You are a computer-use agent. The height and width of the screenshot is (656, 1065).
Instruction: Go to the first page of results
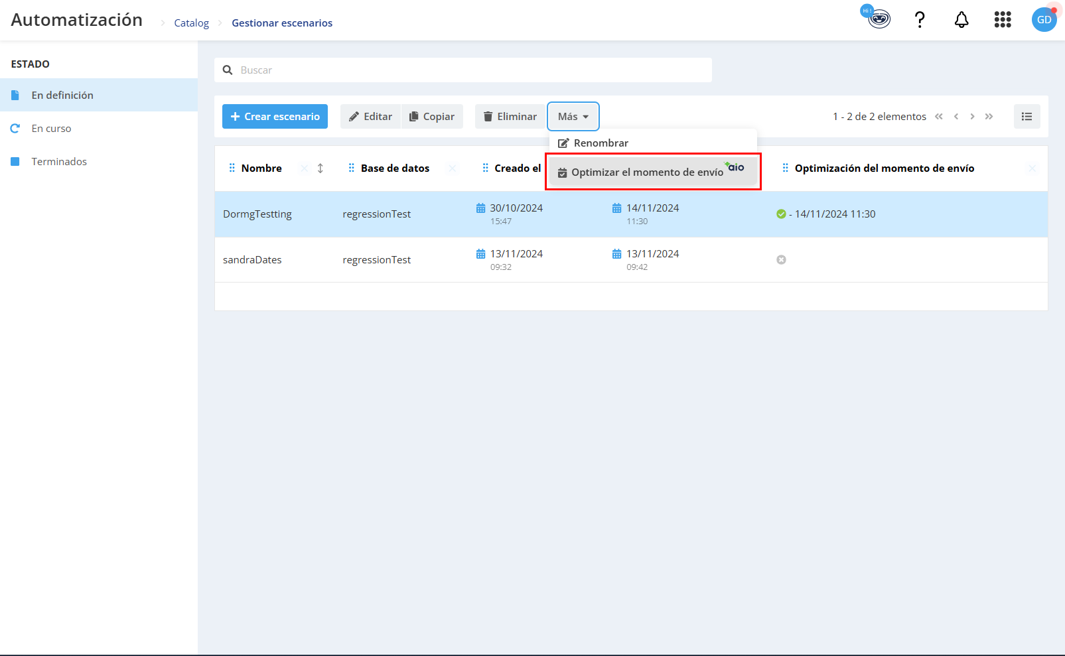click(939, 117)
